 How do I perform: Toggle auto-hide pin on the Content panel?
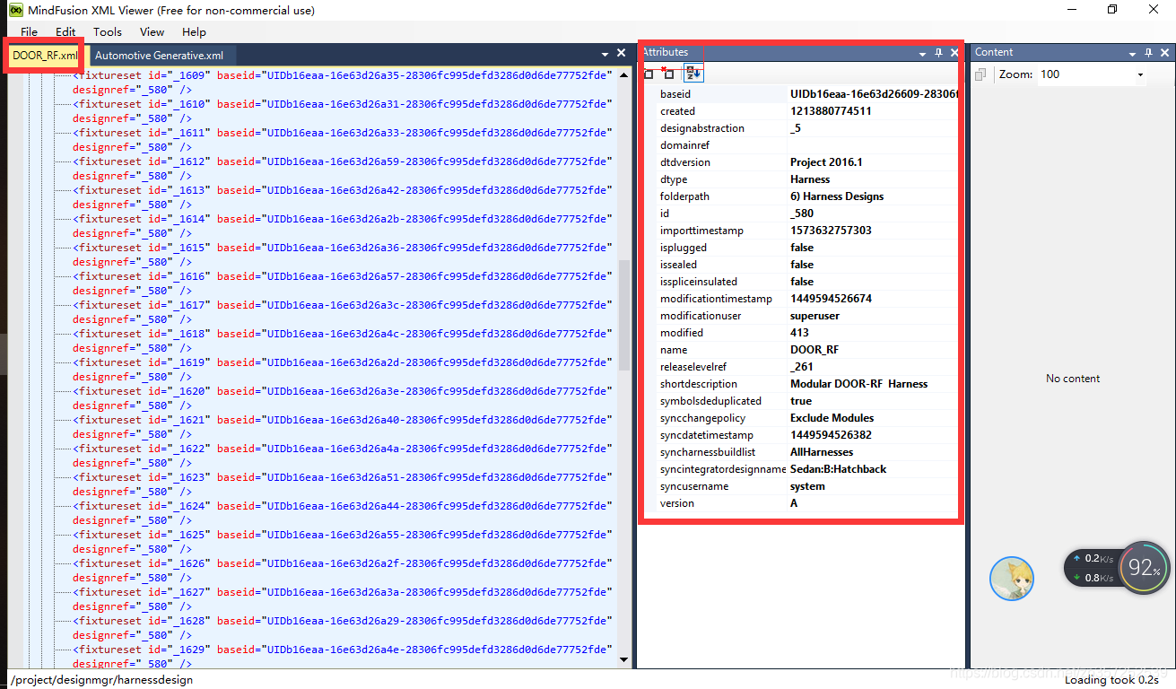tap(1148, 52)
